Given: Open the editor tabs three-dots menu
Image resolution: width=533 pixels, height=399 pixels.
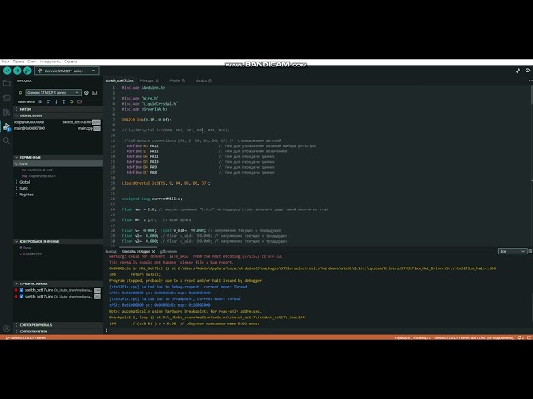Looking at the screenshot, I should click(531, 81).
